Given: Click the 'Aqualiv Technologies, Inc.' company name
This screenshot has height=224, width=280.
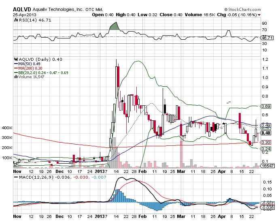Looking at the screenshot, I should [x=58, y=9].
